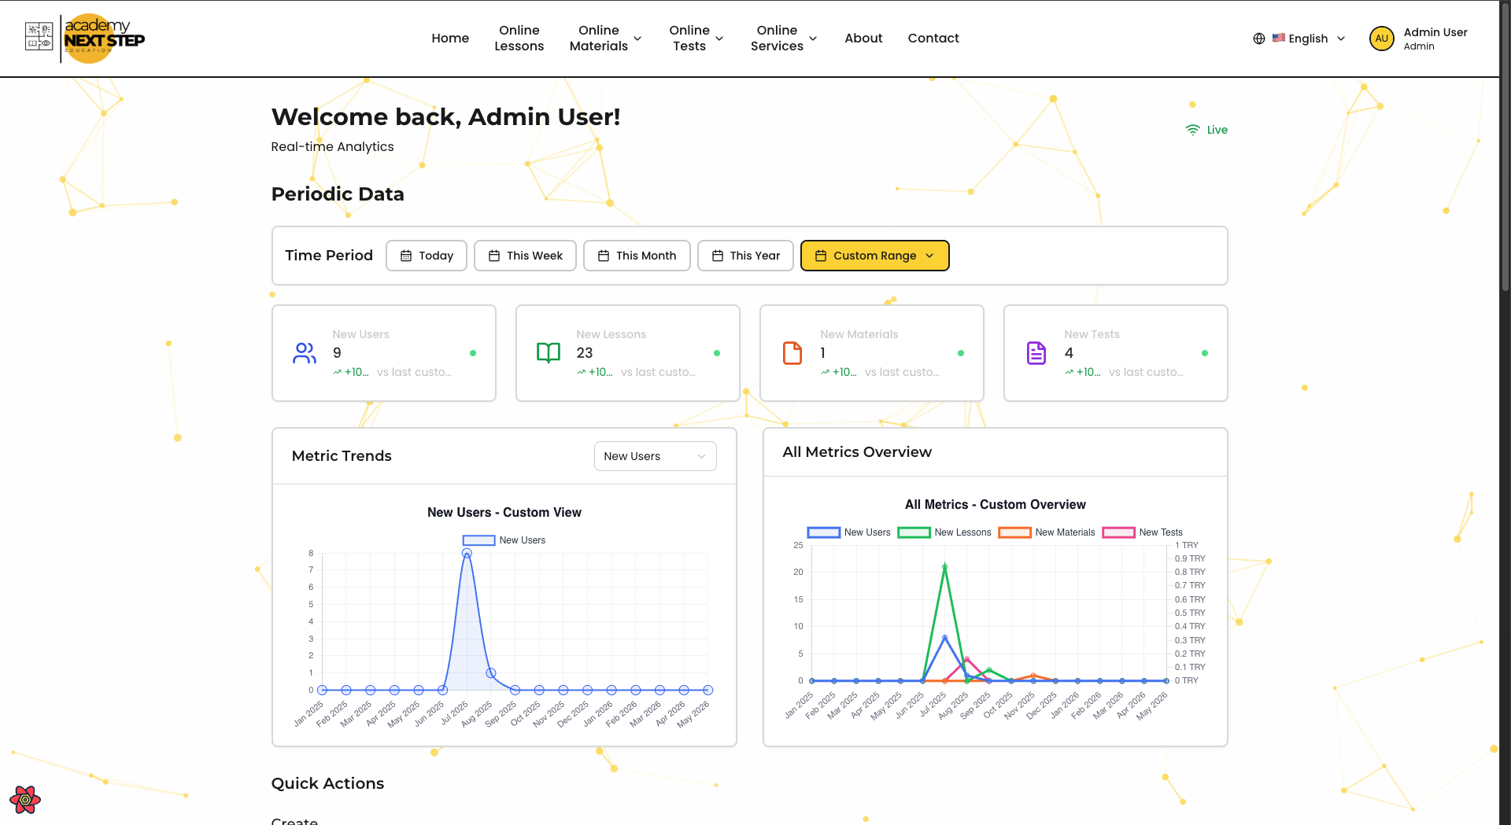Toggle New Users legend in overview chart

tap(849, 532)
